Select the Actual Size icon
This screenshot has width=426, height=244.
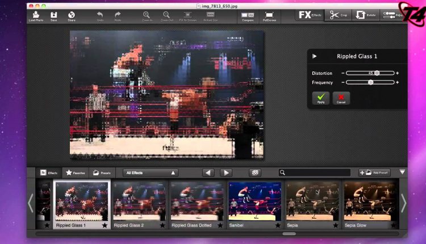pyautogui.click(x=211, y=16)
